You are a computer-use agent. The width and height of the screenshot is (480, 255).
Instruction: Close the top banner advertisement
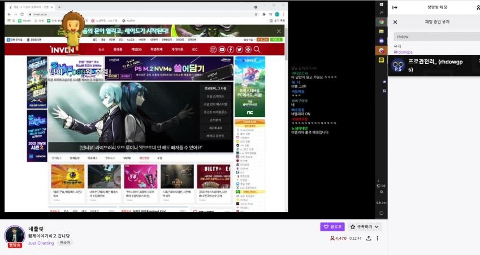(279, 31)
